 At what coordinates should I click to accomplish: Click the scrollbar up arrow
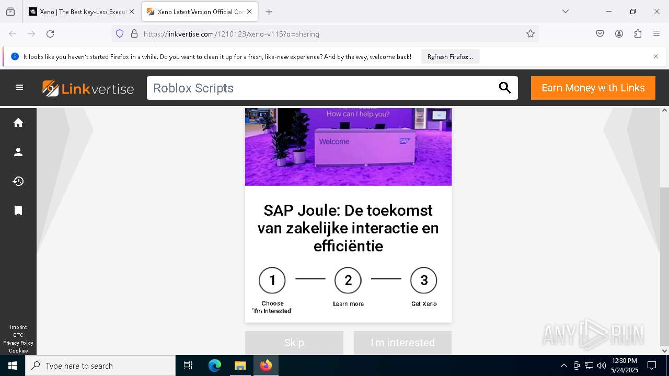tap(664, 111)
